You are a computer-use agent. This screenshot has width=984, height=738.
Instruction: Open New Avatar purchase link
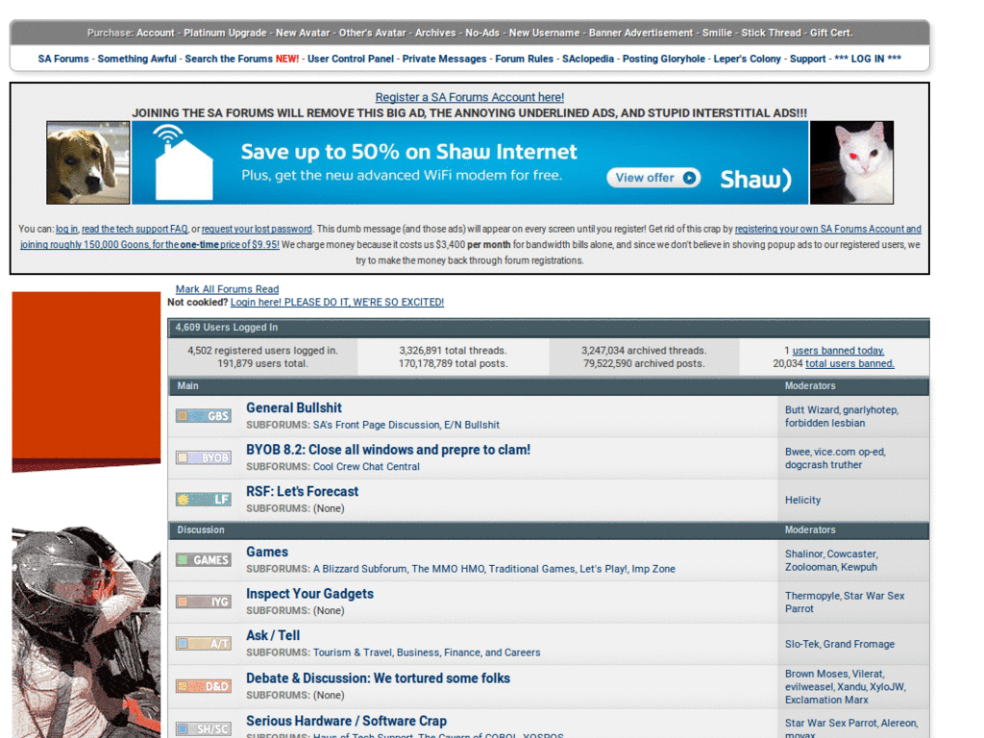pyautogui.click(x=303, y=33)
